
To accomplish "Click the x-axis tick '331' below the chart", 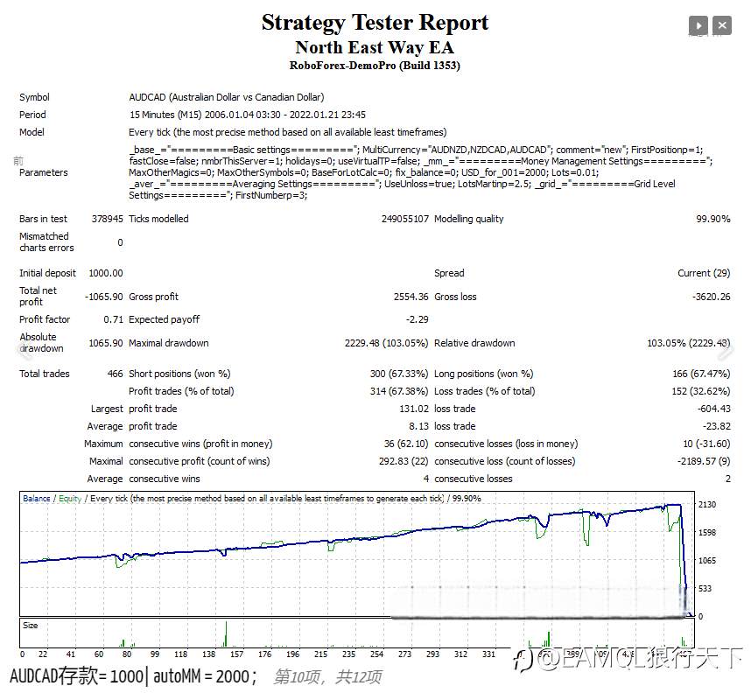I will click(x=488, y=654).
